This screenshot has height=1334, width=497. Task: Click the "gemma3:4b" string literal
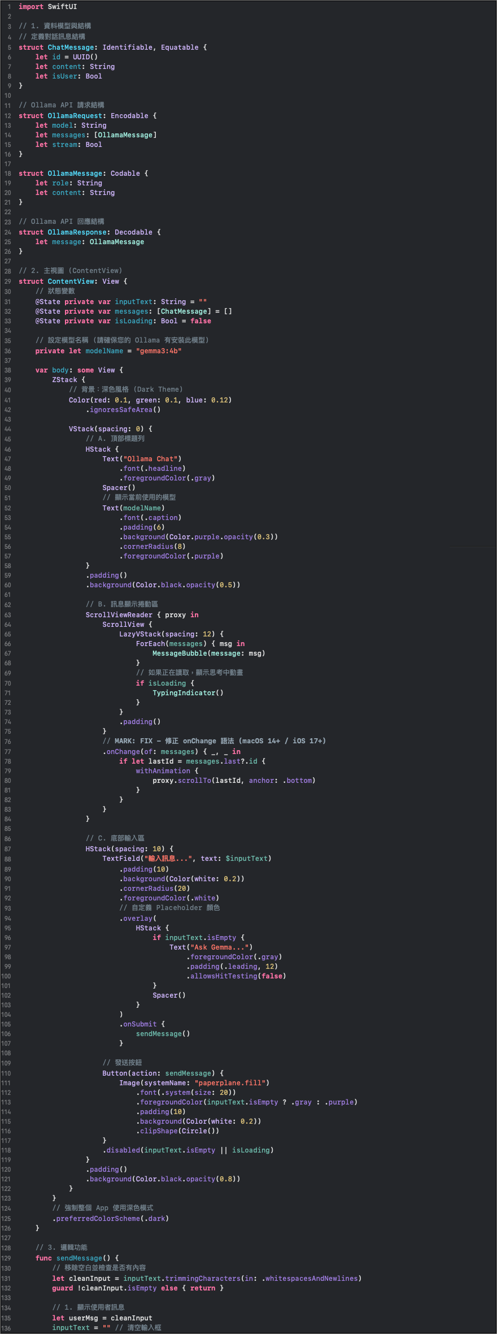coord(159,351)
